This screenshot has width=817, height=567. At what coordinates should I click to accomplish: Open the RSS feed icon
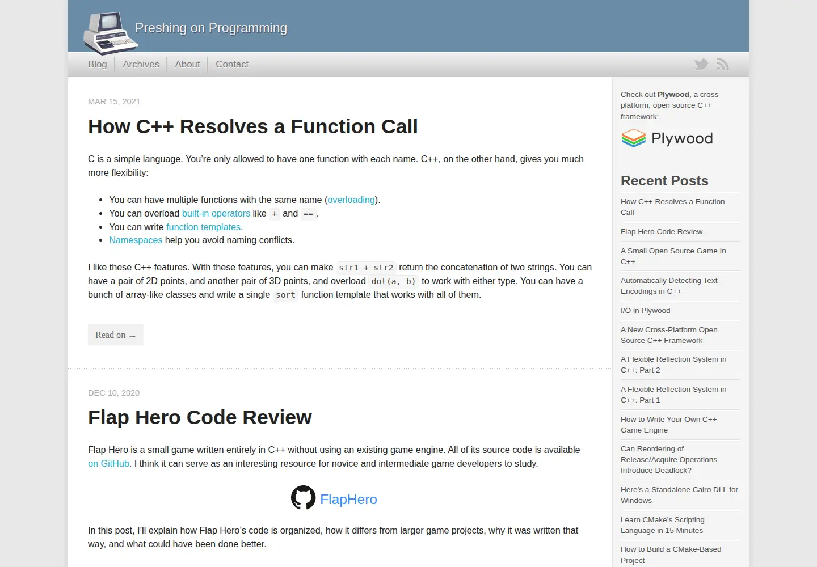point(722,64)
